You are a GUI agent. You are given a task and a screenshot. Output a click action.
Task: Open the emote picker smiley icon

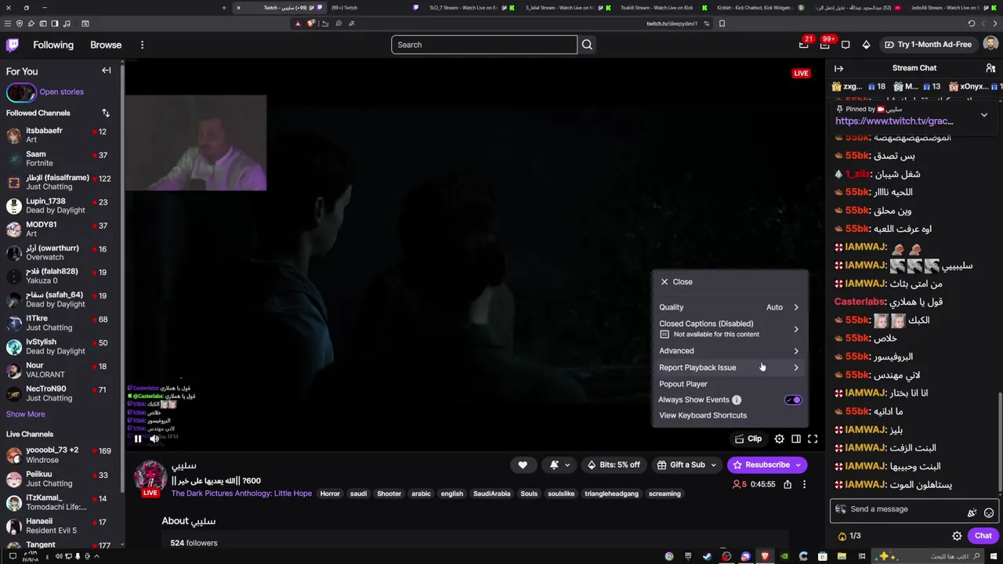tap(989, 512)
